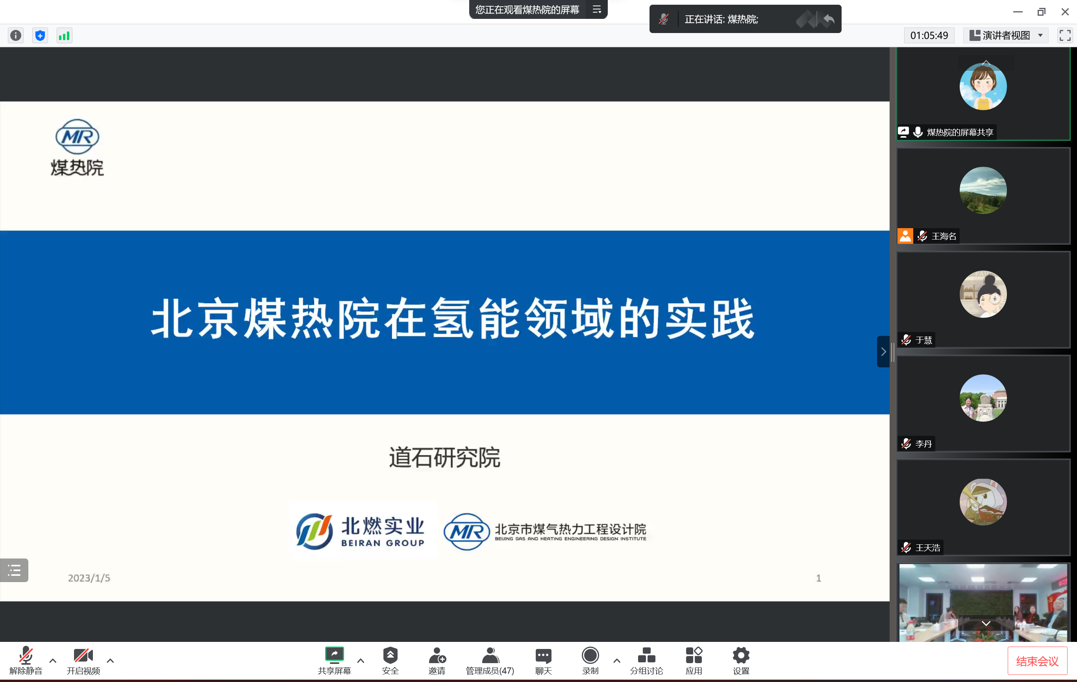Viewport: 1077px width, 682px height.
Task: Select 王天浩 participant avatar
Action: pyautogui.click(x=983, y=501)
